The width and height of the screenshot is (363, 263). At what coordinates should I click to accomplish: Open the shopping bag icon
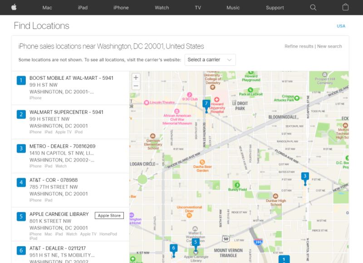coord(345,7)
